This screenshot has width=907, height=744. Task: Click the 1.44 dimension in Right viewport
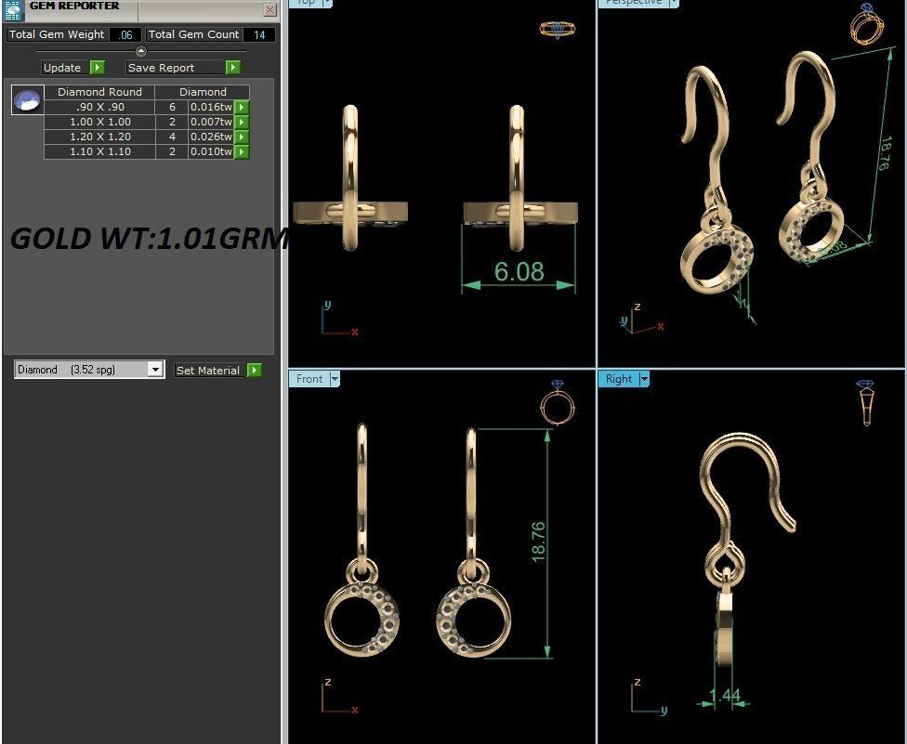724,695
